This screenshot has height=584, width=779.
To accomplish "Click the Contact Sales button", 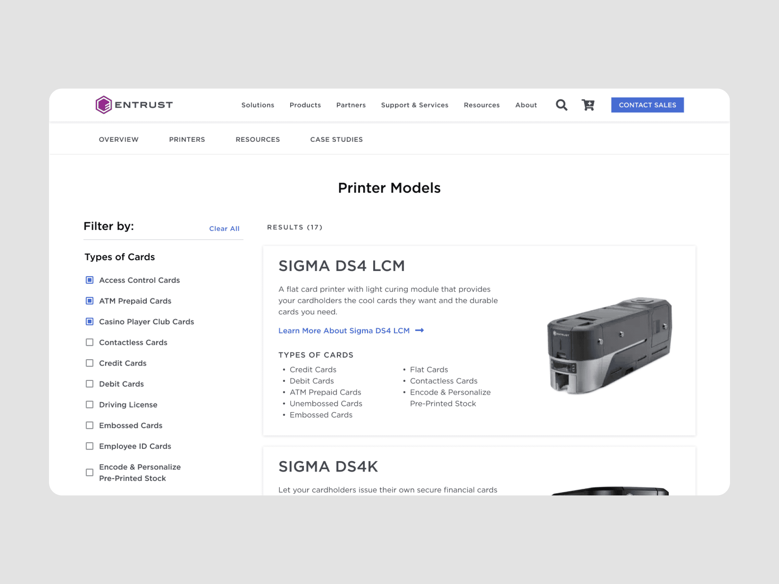I will tap(647, 105).
